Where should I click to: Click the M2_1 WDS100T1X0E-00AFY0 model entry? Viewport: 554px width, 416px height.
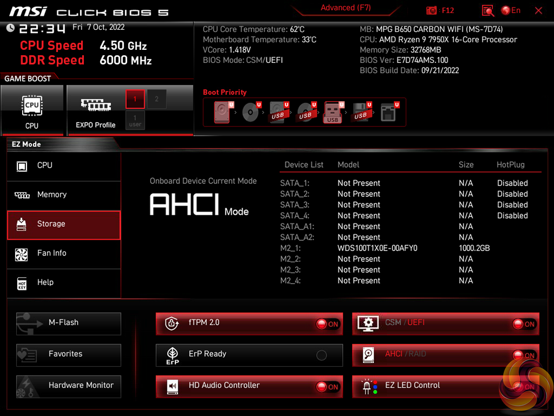coord(377,248)
